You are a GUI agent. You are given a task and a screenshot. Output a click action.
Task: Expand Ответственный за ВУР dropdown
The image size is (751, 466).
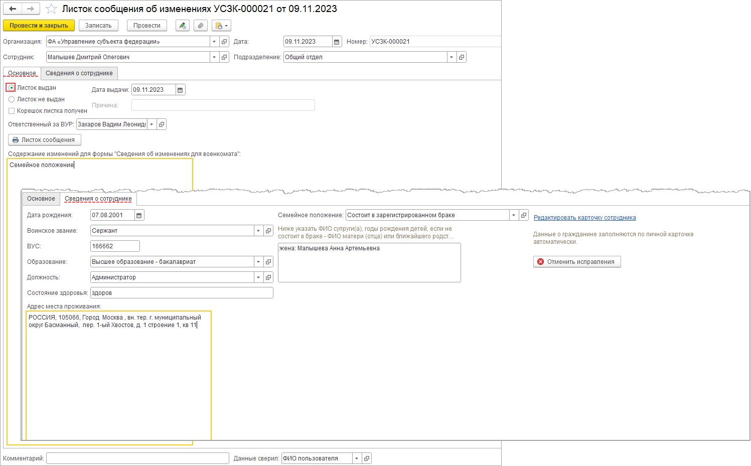tap(152, 124)
